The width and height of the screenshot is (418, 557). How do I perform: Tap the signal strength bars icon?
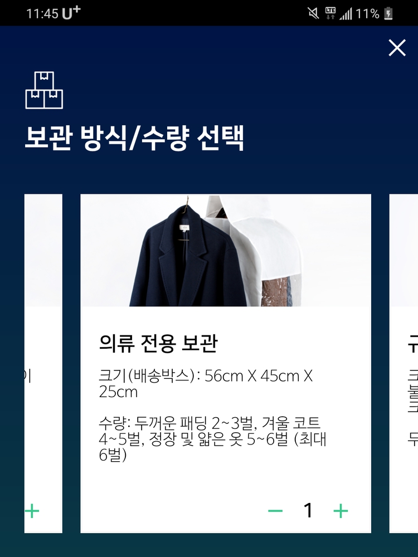(346, 14)
